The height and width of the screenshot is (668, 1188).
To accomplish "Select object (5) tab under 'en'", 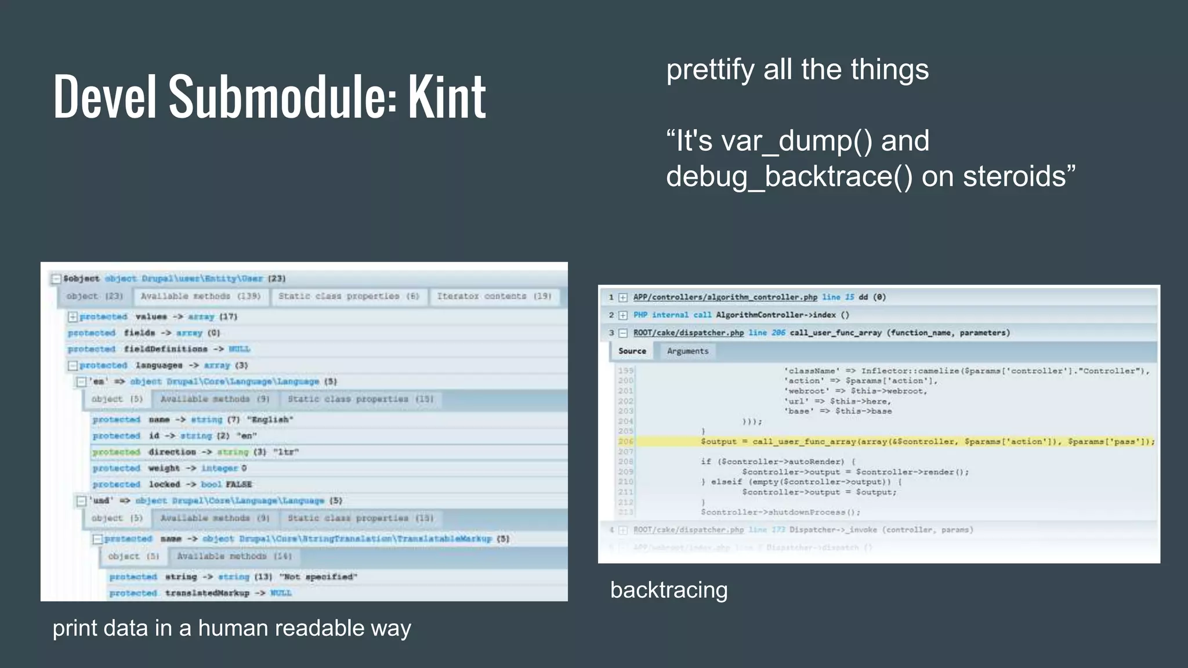I will (117, 399).
